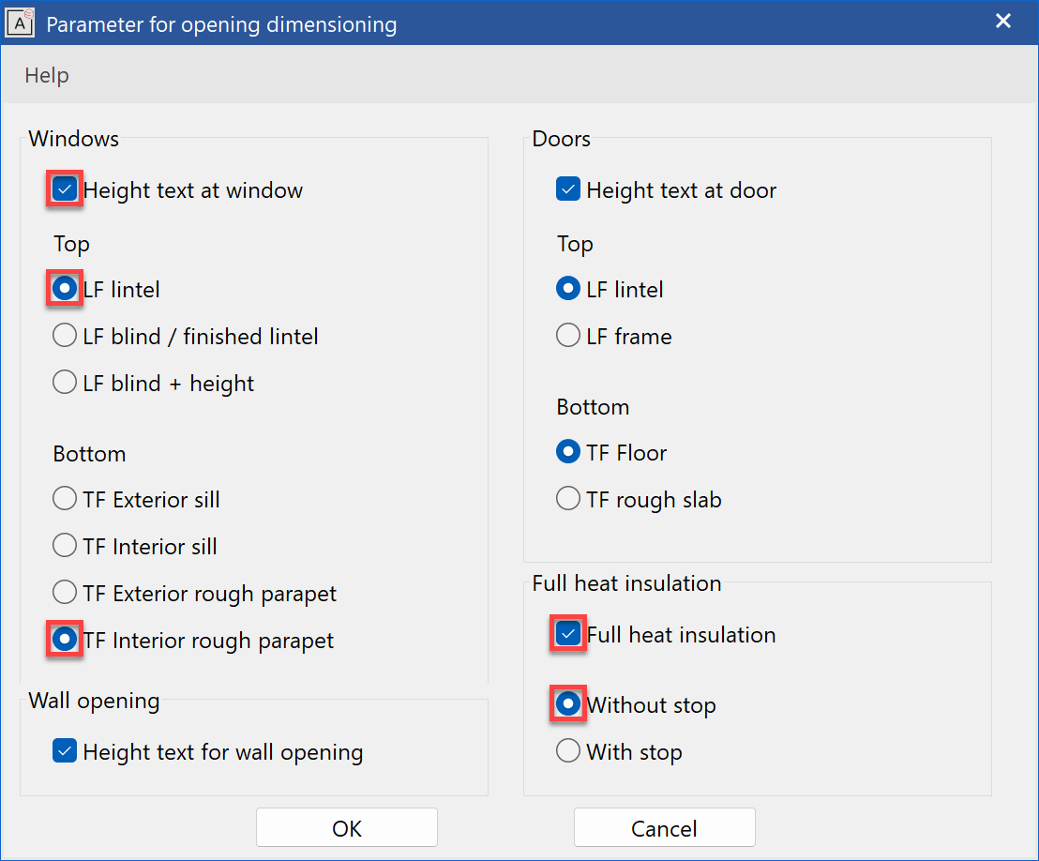Disable Height text for wall opening
The width and height of the screenshot is (1039, 861).
click(x=65, y=751)
